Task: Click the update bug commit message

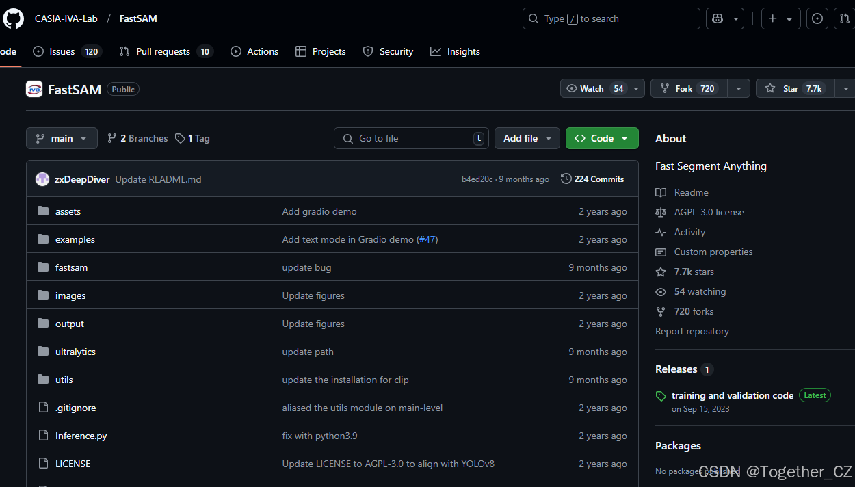Action: pos(306,267)
